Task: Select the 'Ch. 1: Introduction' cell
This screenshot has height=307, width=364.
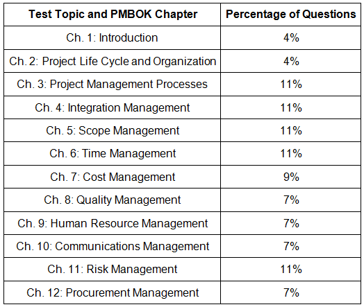Action: tap(112, 37)
